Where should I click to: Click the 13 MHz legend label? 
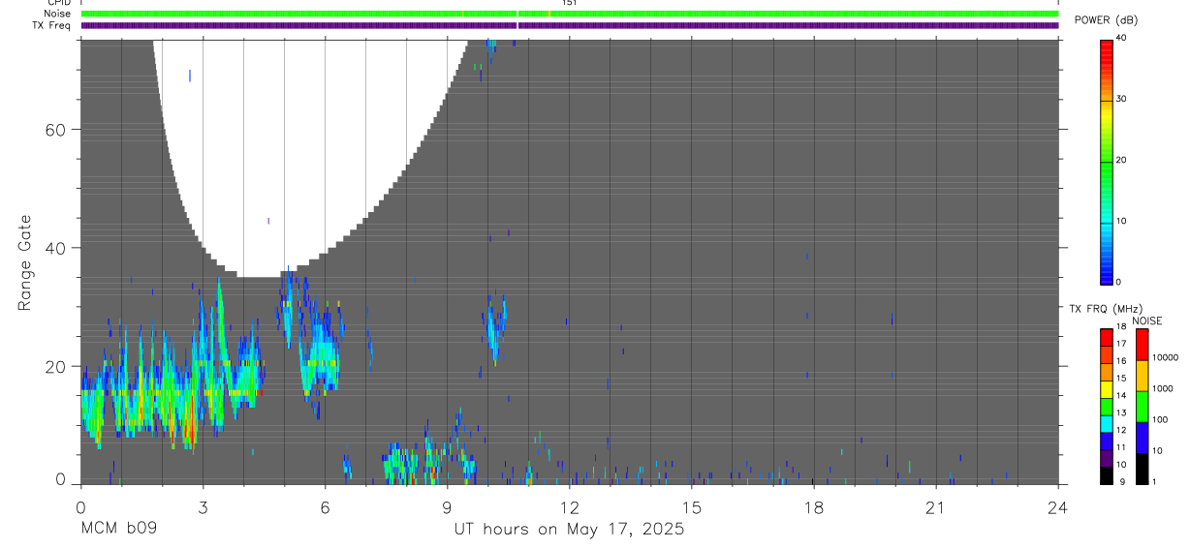point(1122,413)
